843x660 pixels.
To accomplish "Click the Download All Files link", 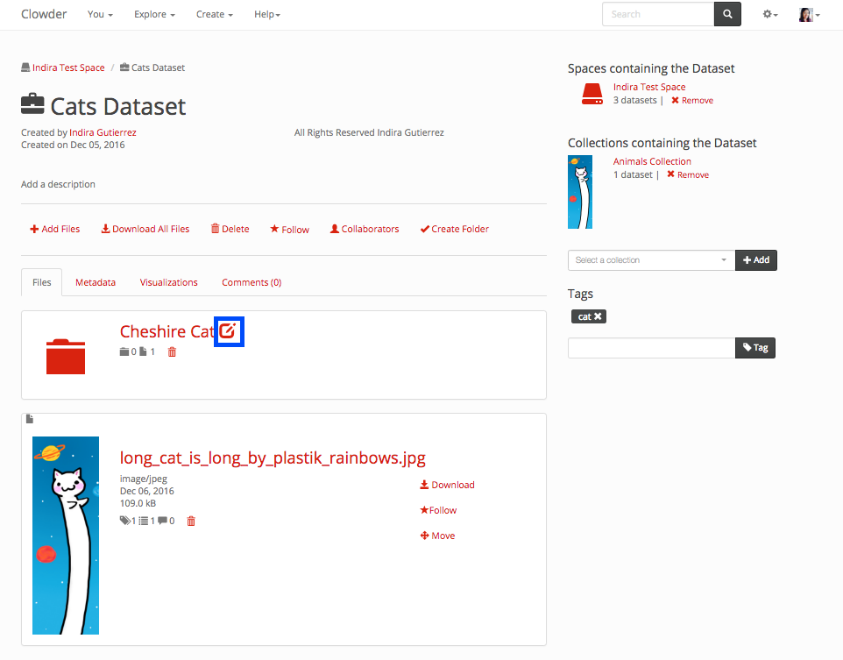I will click(145, 229).
